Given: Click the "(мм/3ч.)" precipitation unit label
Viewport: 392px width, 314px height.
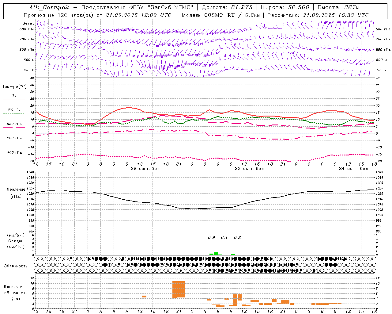Looking at the screenshot, I should [16, 235].
